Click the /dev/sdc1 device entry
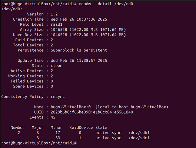The image size is (196, 148). coord(139,138)
